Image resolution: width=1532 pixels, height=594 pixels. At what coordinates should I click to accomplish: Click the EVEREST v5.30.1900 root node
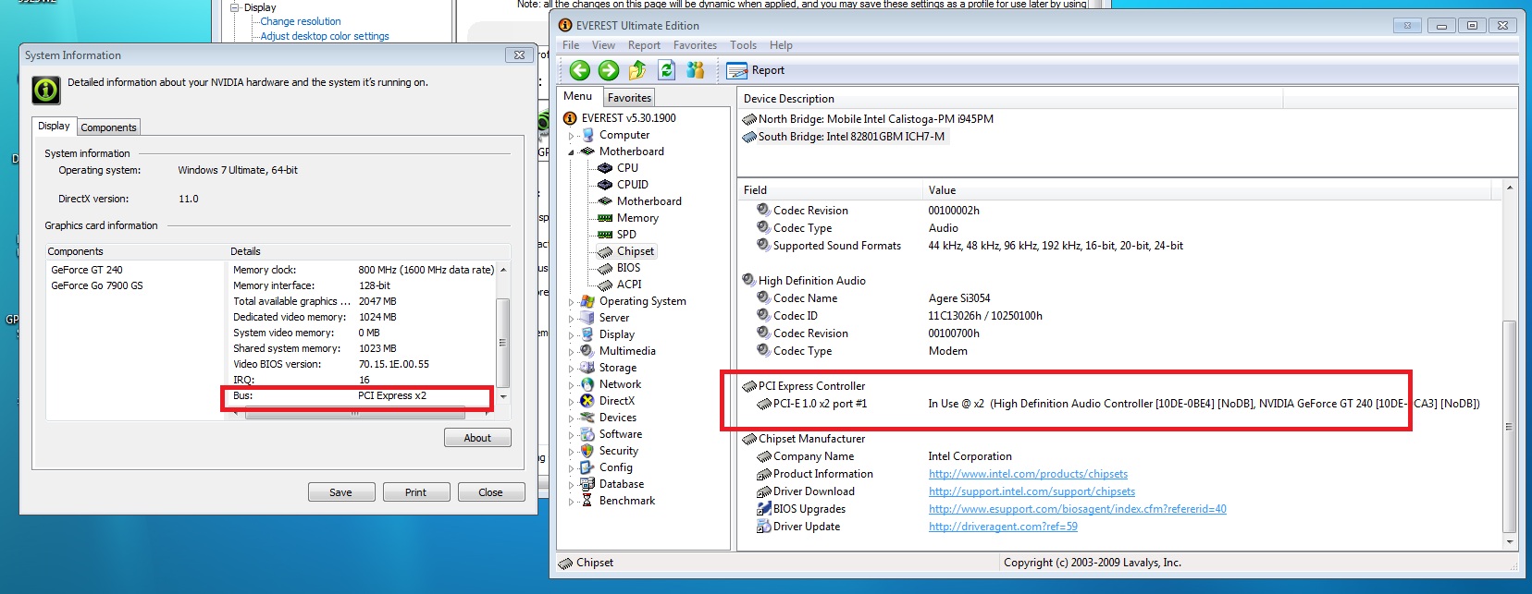(628, 118)
